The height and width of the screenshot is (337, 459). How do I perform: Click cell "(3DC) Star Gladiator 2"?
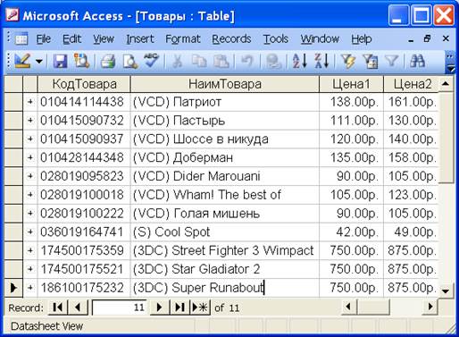(225, 269)
